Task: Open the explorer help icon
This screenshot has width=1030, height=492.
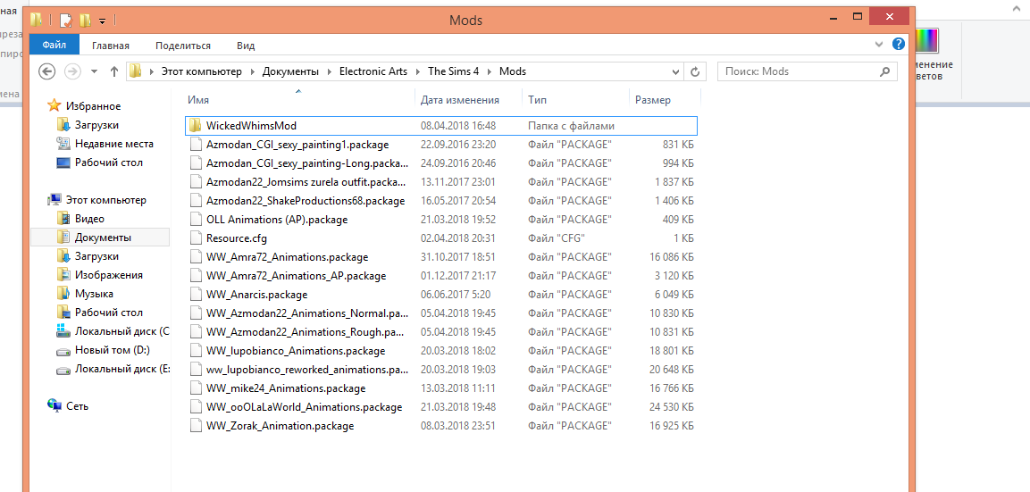Action: click(x=898, y=45)
